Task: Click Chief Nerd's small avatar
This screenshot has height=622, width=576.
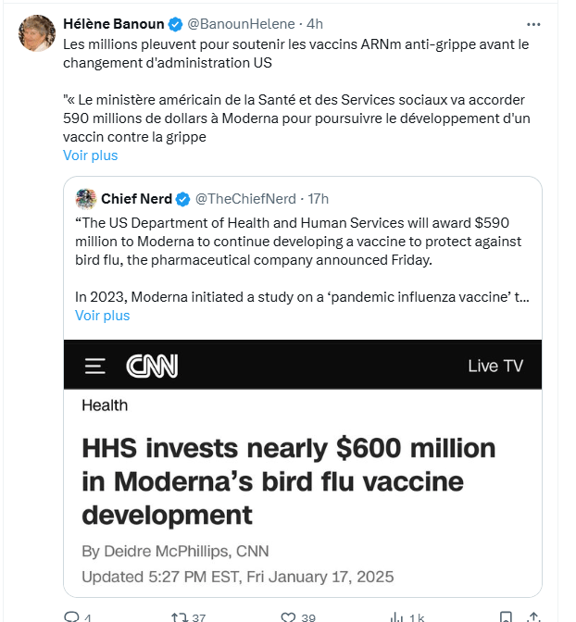Action: tap(86, 199)
